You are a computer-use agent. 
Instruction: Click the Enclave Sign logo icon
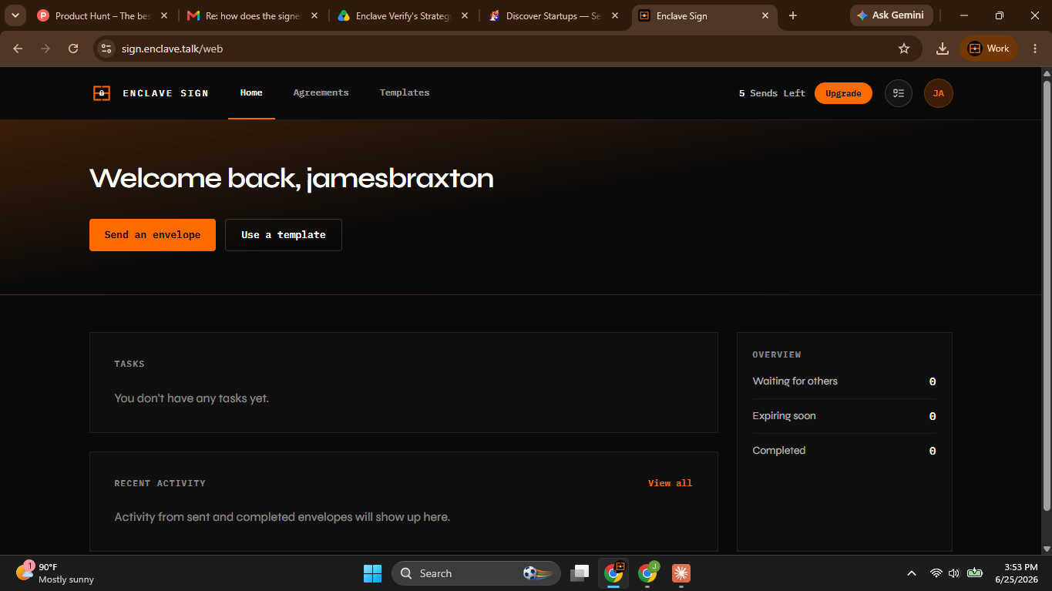102,93
